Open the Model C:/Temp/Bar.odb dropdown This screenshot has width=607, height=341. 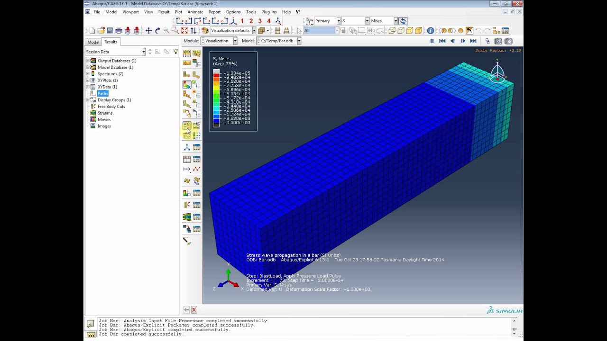pos(299,41)
